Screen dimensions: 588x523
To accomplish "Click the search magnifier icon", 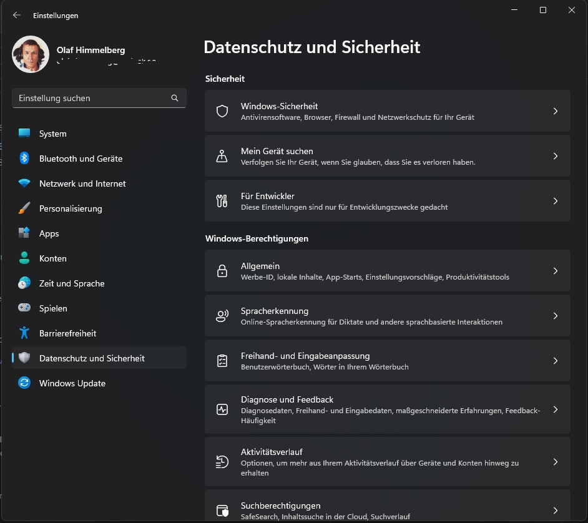I will [x=175, y=98].
